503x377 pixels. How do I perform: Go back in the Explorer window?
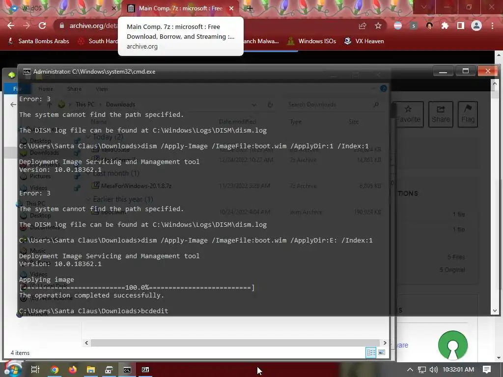point(13,105)
